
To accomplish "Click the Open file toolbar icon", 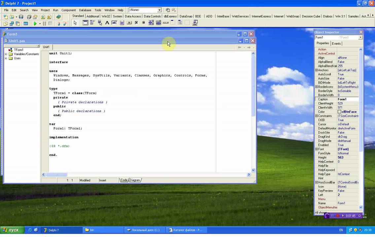I will pos(12,17).
